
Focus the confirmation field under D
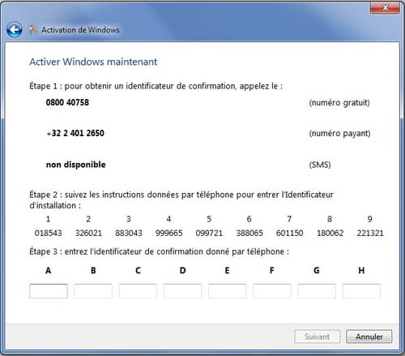pyautogui.click(x=182, y=291)
